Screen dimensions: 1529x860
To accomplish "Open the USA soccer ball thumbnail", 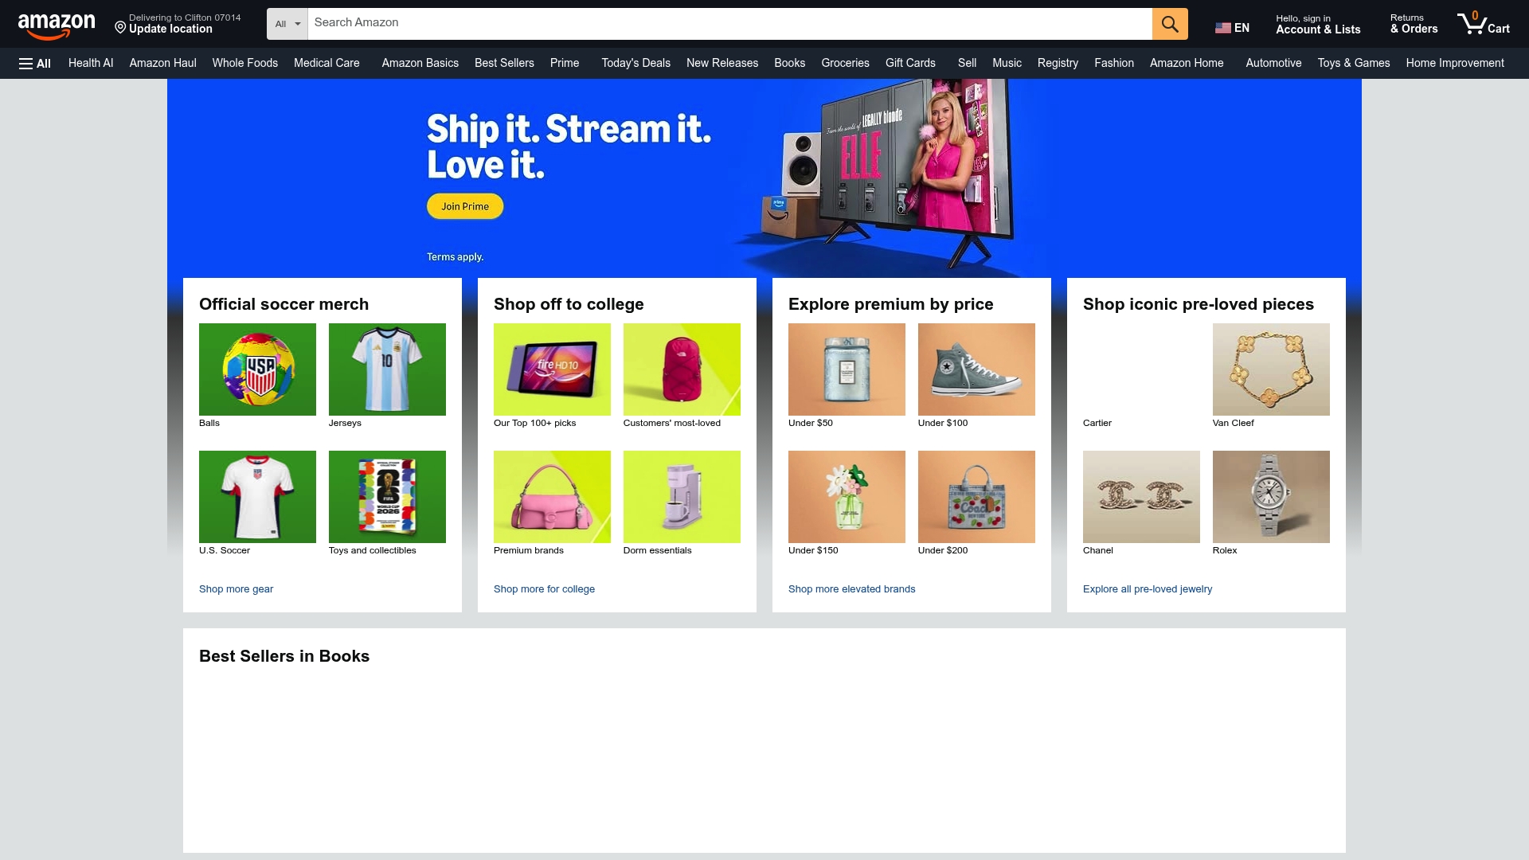I will (x=257, y=369).
